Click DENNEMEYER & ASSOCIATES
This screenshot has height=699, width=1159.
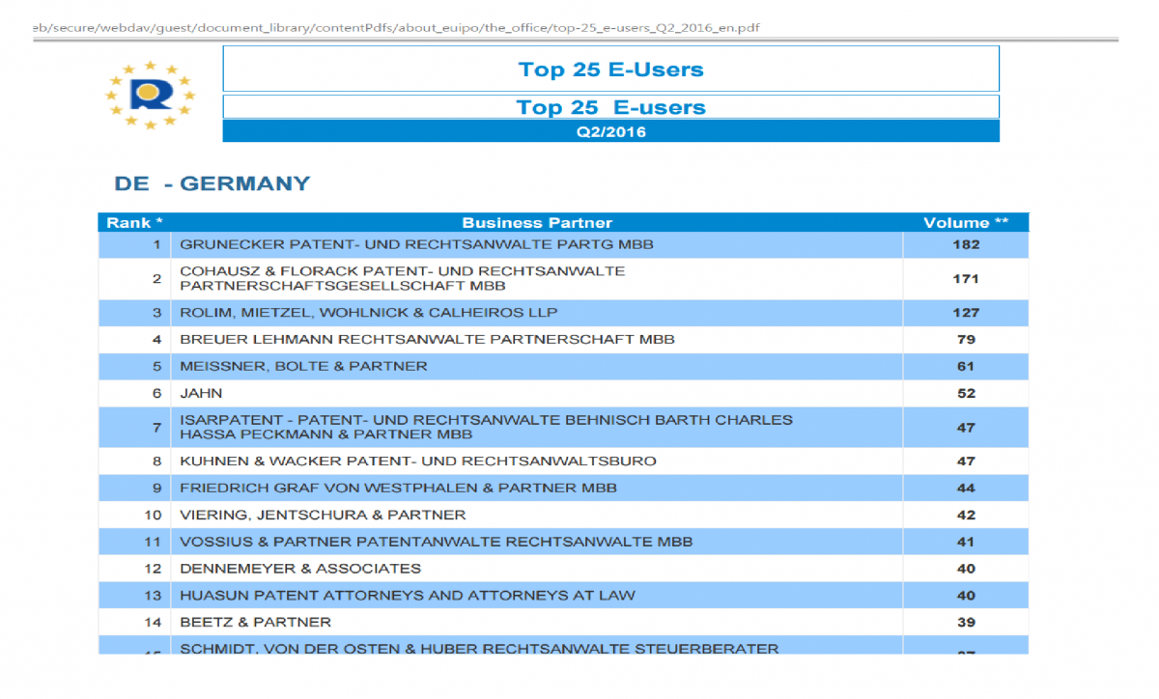[300, 568]
